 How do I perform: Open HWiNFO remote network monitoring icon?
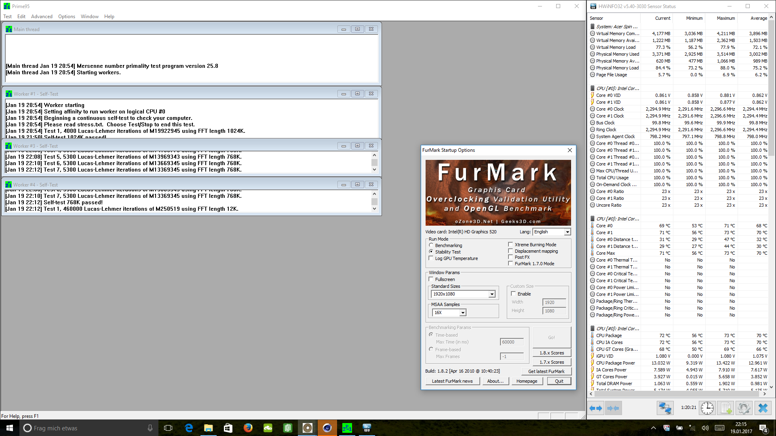[665, 408]
